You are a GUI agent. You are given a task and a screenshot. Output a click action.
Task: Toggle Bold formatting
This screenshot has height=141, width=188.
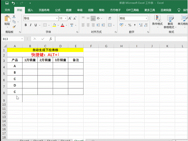click(26, 25)
